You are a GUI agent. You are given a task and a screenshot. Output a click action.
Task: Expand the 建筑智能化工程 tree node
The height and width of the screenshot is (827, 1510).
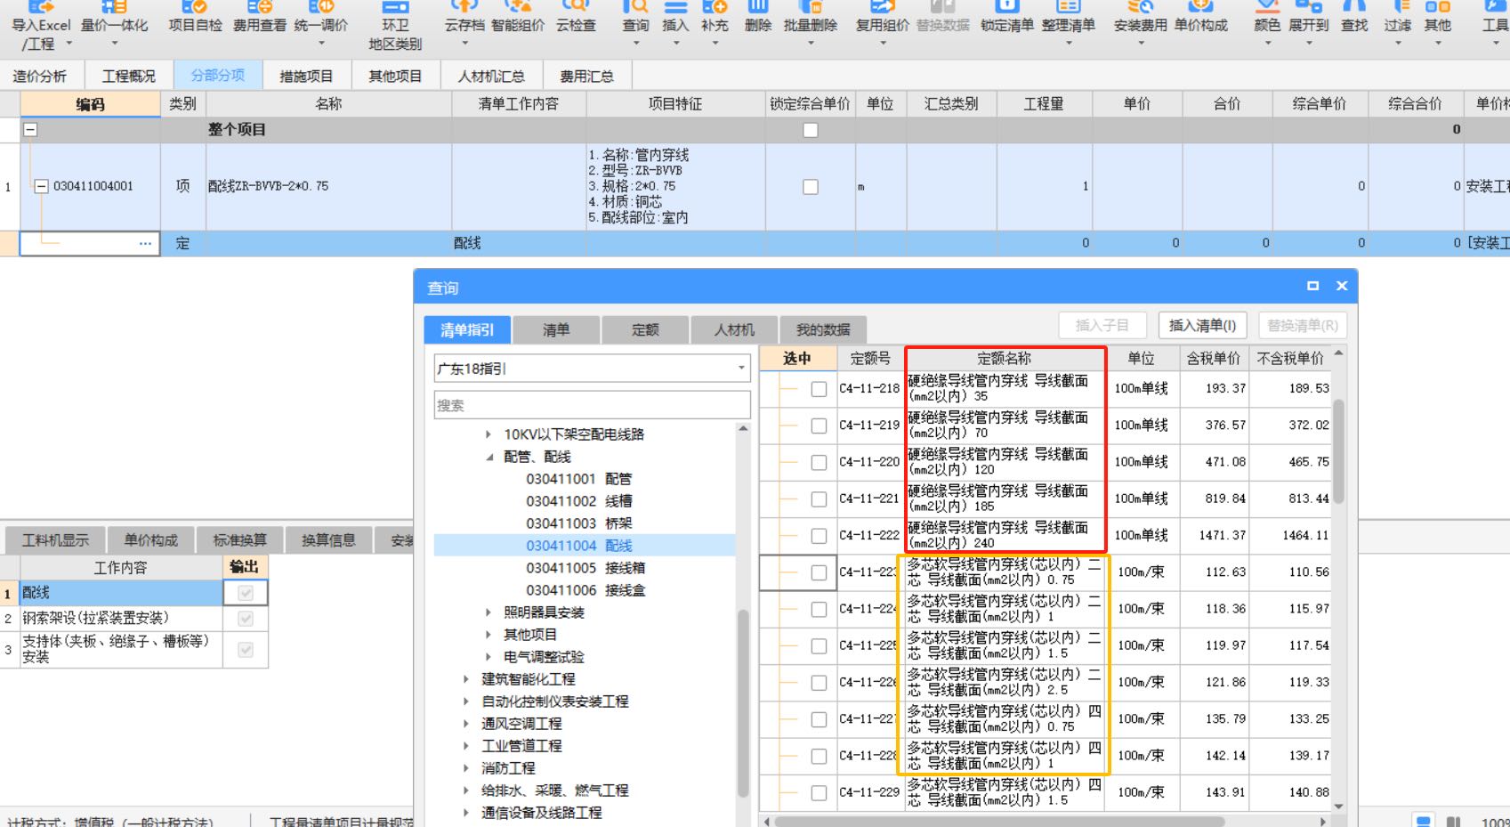(x=465, y=679)
